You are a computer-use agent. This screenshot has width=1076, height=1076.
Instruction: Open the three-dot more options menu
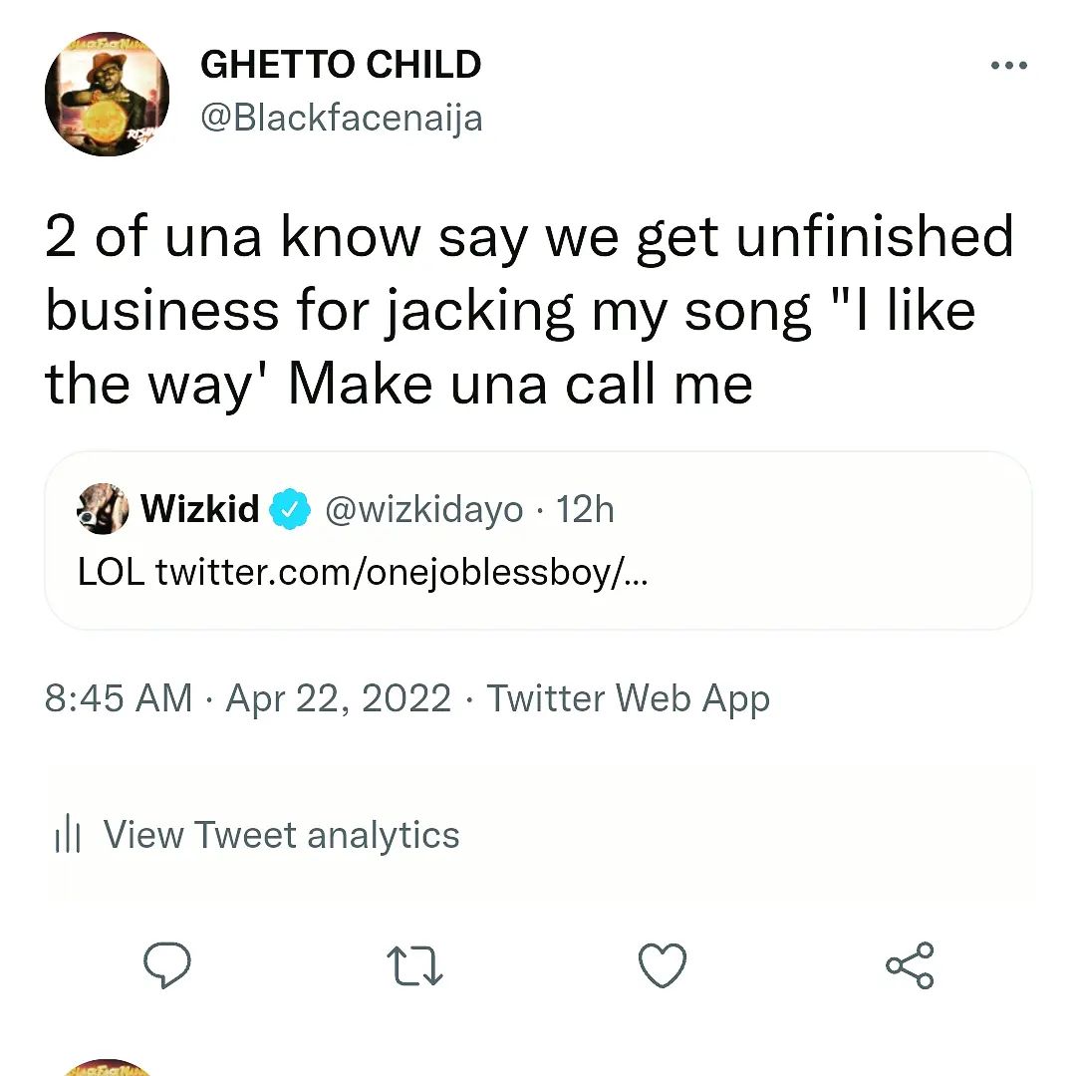[1008, 66]
